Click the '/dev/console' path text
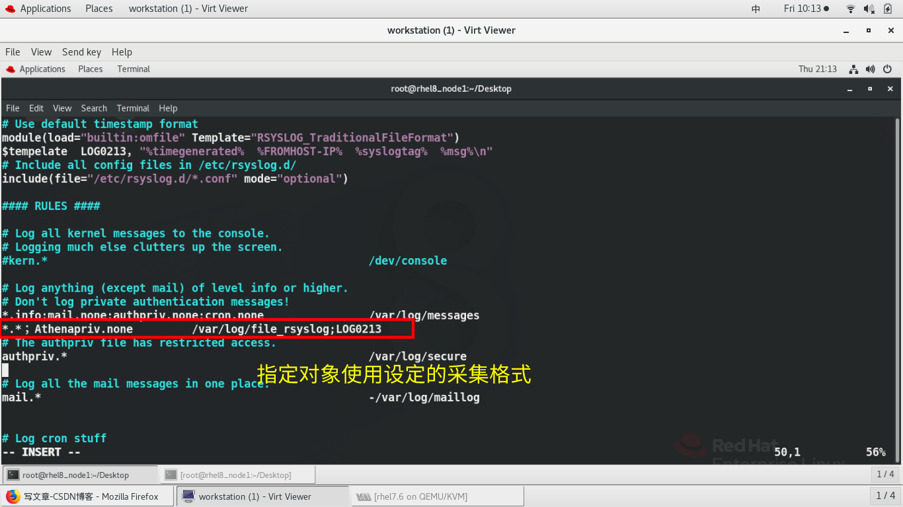The image size is (903, 507). (x=408, y=261)
